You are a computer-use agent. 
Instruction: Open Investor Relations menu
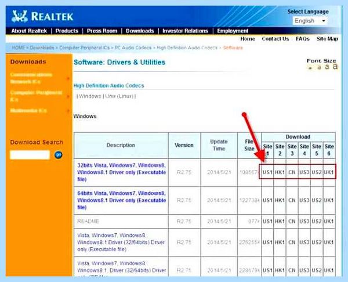186,31
